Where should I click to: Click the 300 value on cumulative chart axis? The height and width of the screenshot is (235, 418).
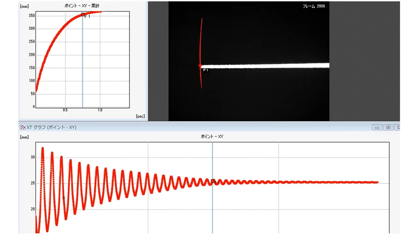click(x=32, y=29)
